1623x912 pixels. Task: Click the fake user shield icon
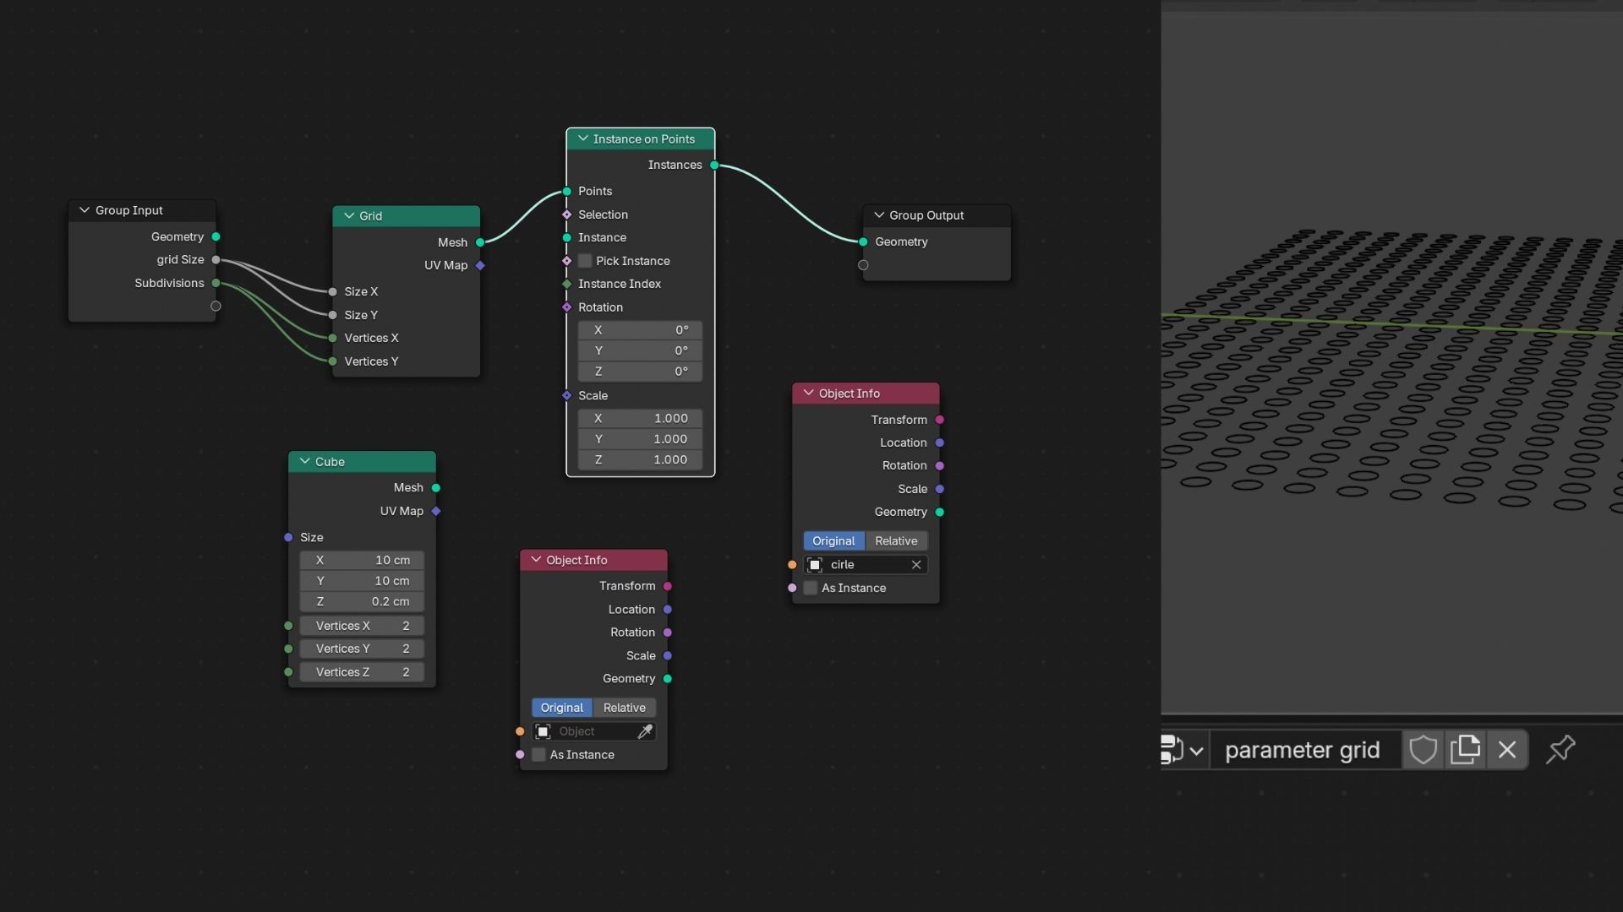[1423, 750]
